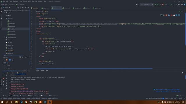
Task: Open the Python Packages tool window tab
Action: click(x=33, y=96)
